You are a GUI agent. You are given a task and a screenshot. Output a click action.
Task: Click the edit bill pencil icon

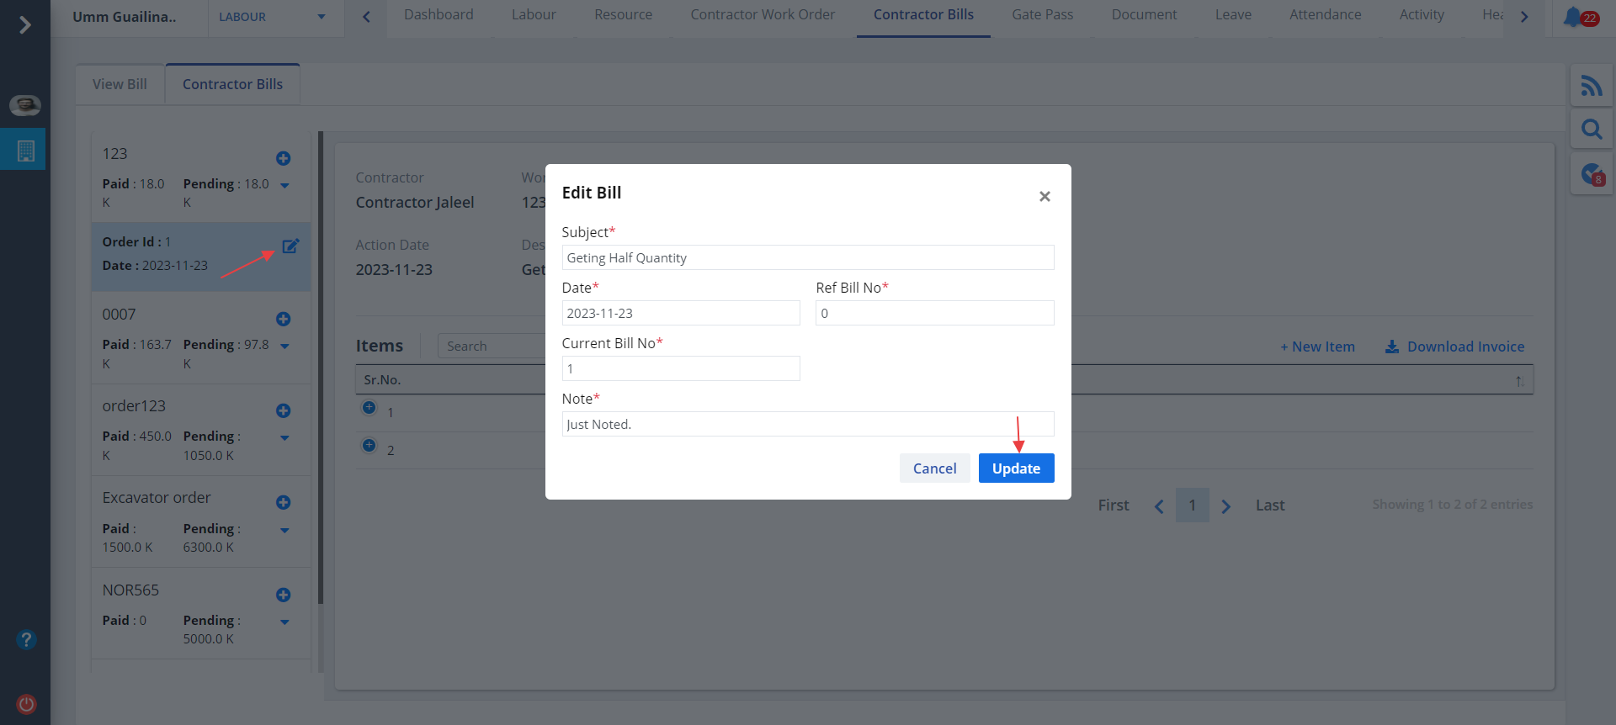pos(290,246)
